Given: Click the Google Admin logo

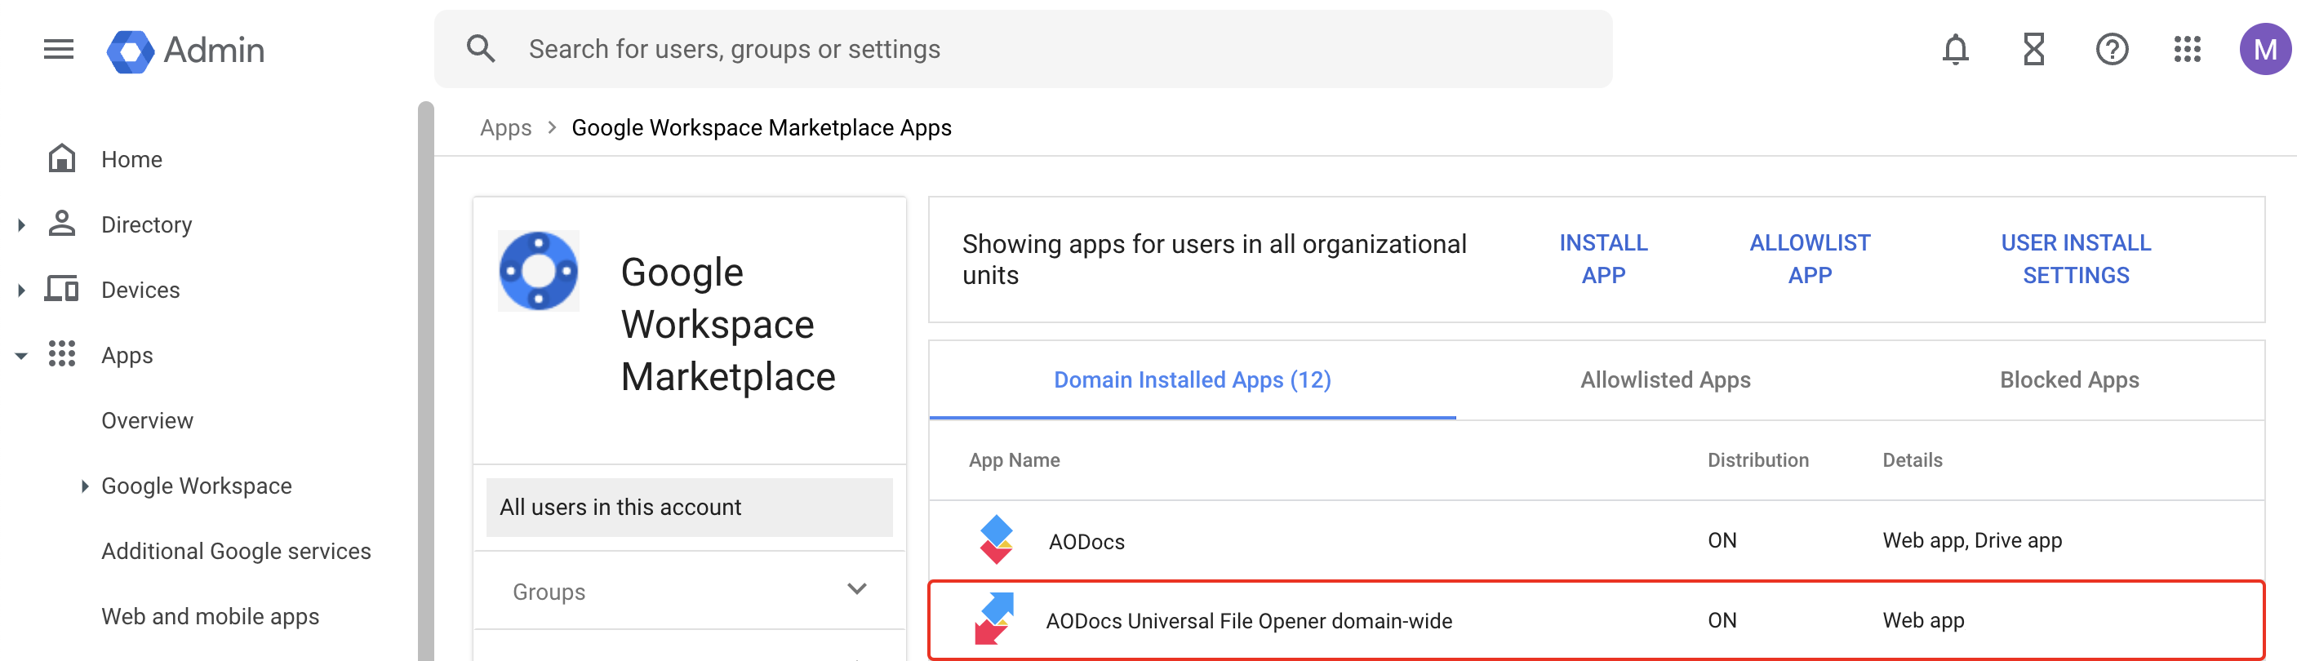Looking at the screenshot, I should (185, 50).
